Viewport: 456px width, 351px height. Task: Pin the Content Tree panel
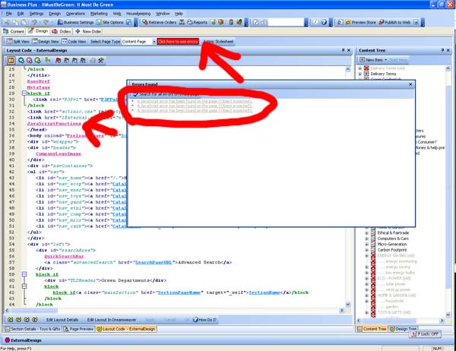click(443, 50)
